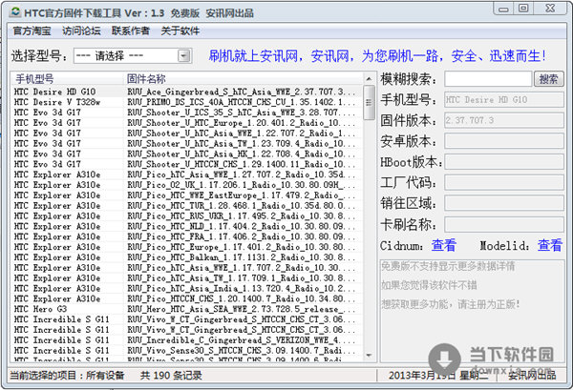573x390 pixels.
Task: Select RUU_Pico_HTC_TUR_1.28.468.1 row
Action: tap(186, 205)
